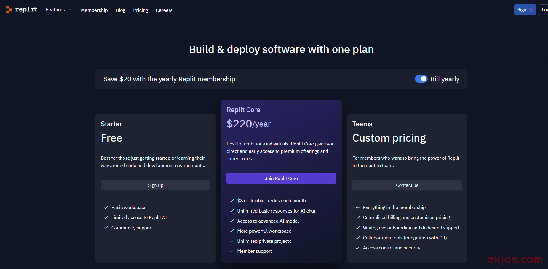Toggle the Bill yearly switch
The image size is (548, 269).
point(421,79)
